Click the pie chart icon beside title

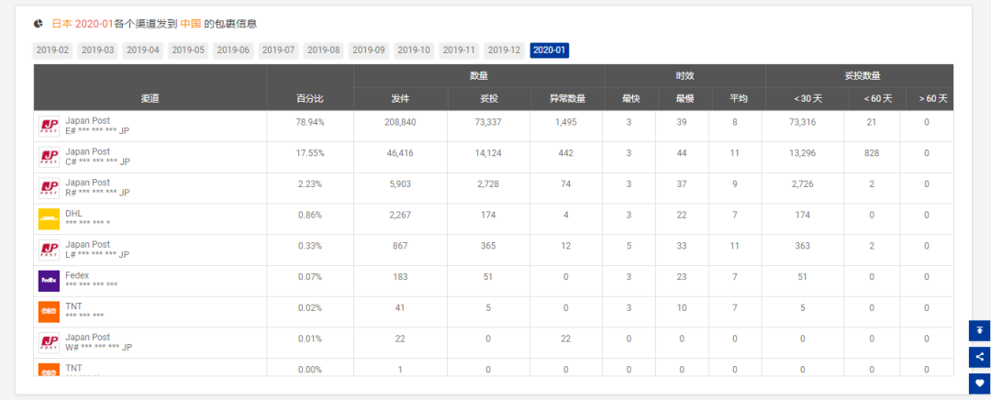click(x=38, y=23)
